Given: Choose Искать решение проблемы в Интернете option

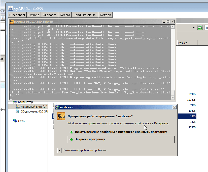Looking at the screenshot, I should [121, 132].
